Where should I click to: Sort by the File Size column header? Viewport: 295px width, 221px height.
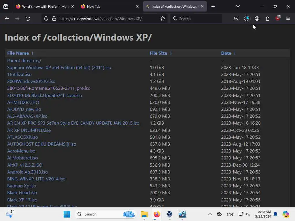158,53
